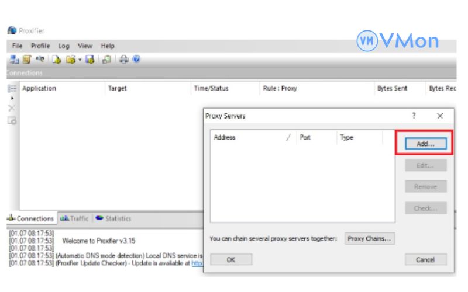Click the Proxification Rules toolbar icon
Viewport: 468px width, 292px height.
[26, 59]
